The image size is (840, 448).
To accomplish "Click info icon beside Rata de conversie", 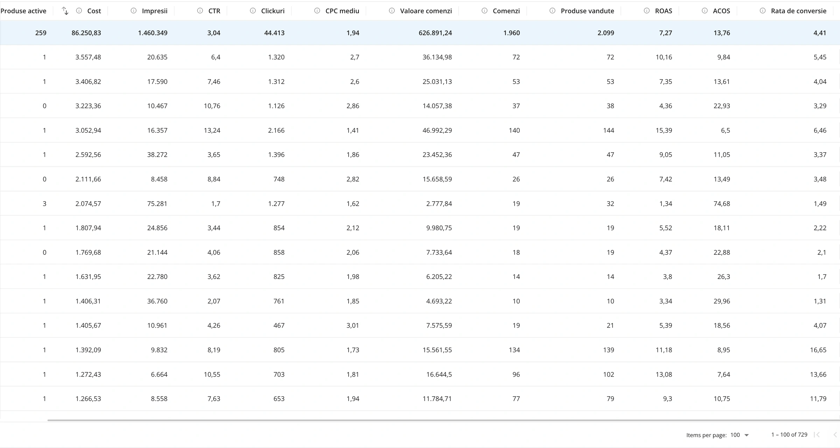I will [x=763, y=11].
